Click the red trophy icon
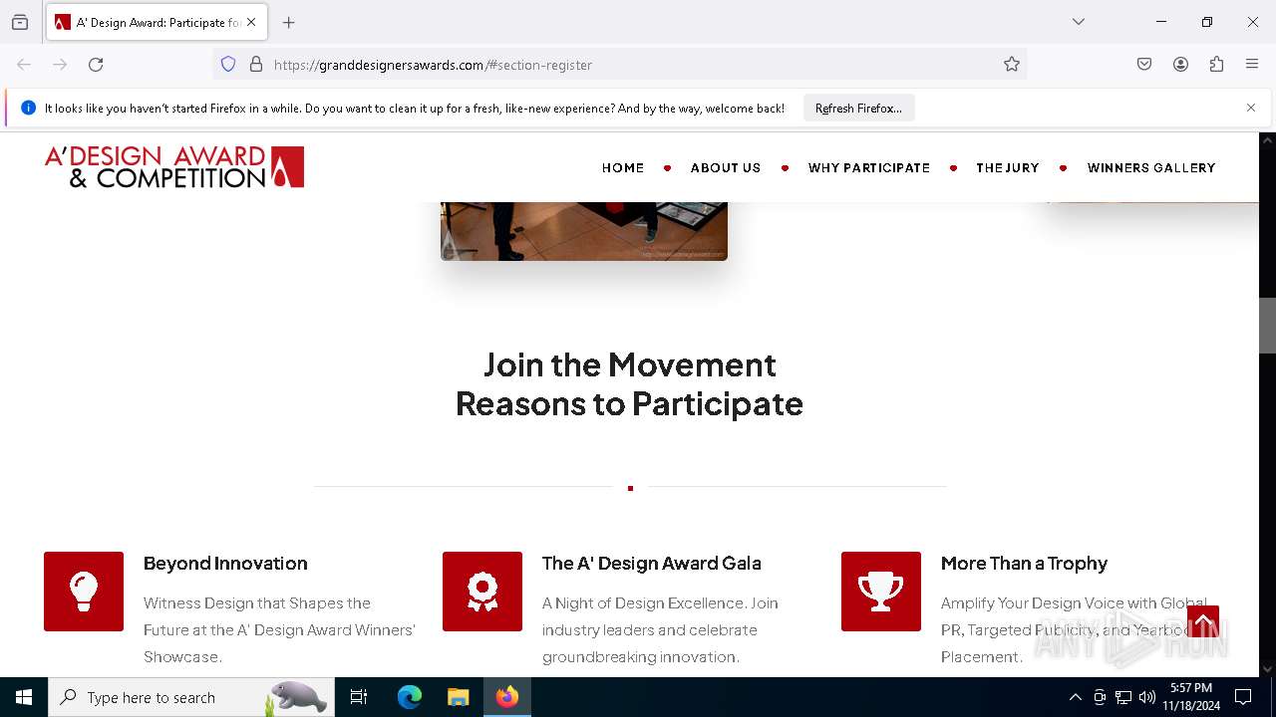The height and width of the screenshot is (717, 1276). tap(881, 592)
